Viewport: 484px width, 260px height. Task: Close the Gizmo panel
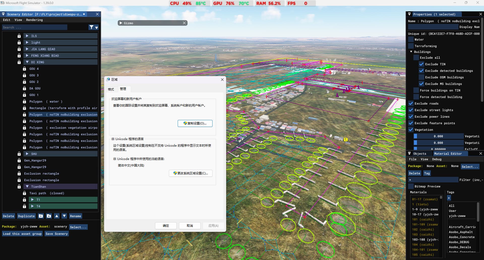tap(184, 23)
